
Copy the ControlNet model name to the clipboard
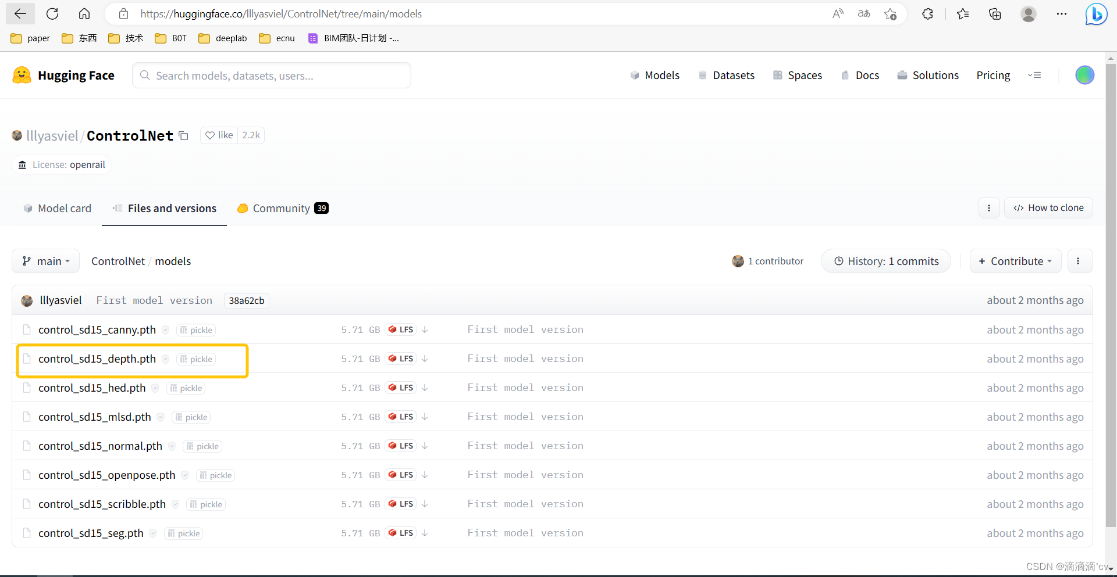tap(183, 136)
